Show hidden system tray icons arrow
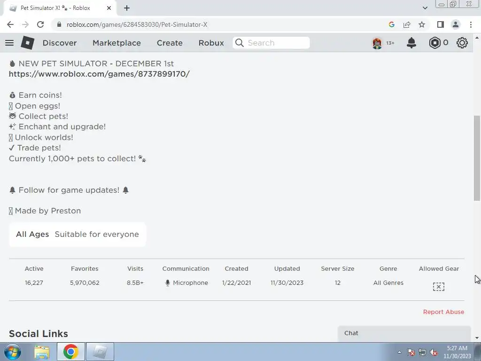 click(x=399, y=352)
